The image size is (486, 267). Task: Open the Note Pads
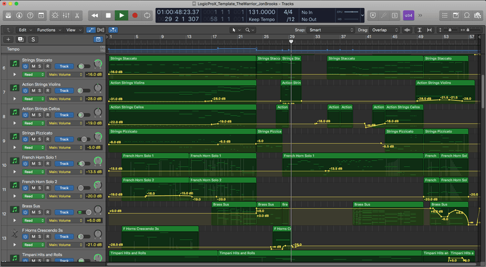[456, 15]
